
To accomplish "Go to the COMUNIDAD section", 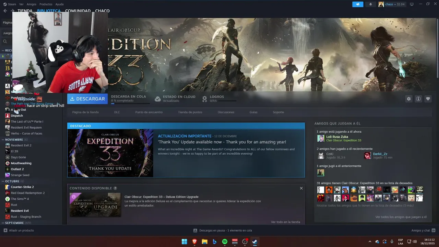I will click(78, 11).
